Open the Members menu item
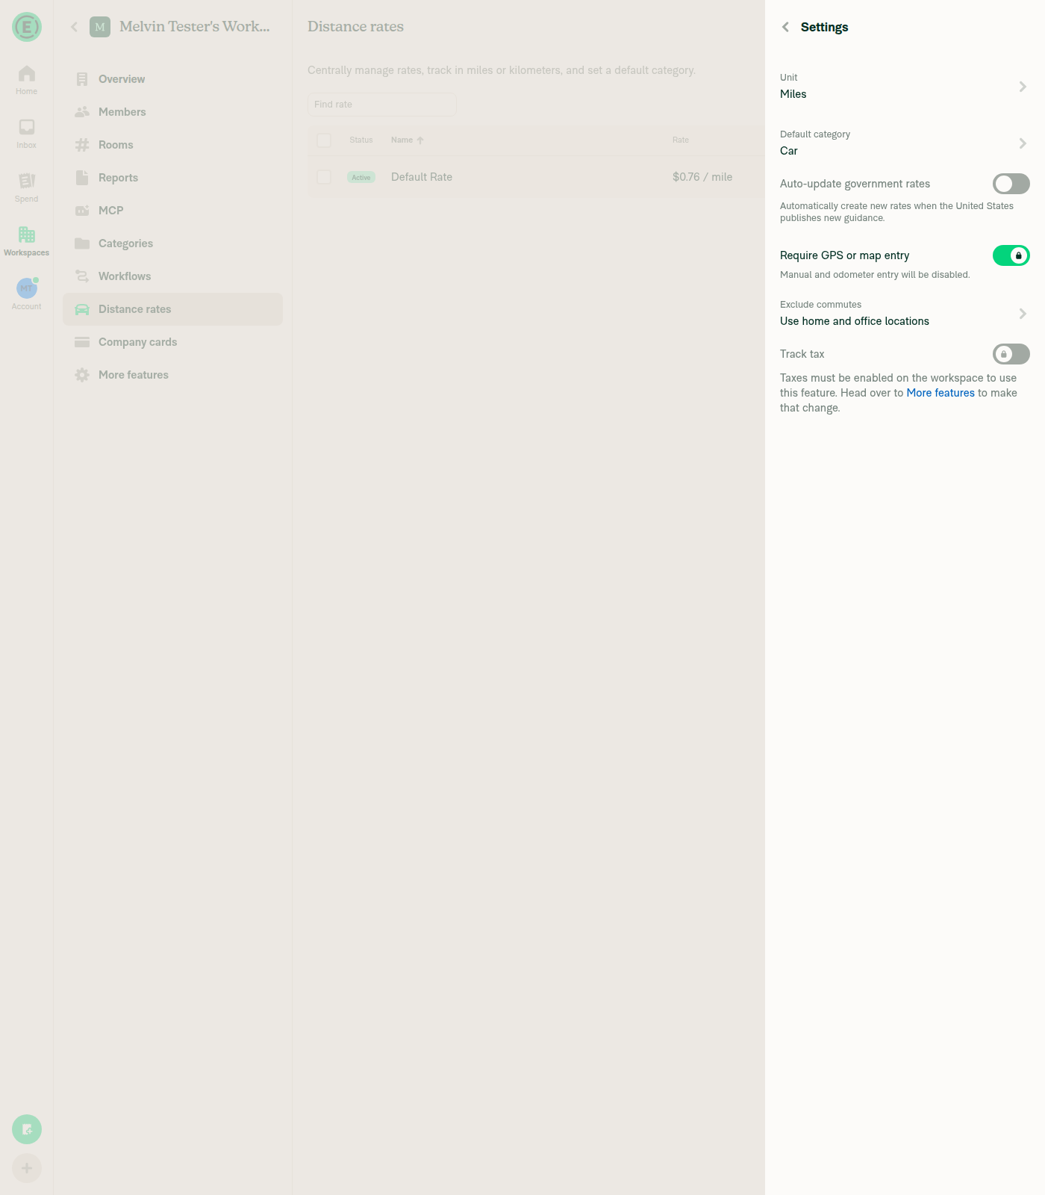This screenshot has height=1195, width=1045. pyautogui.click(x=172, y=112)
